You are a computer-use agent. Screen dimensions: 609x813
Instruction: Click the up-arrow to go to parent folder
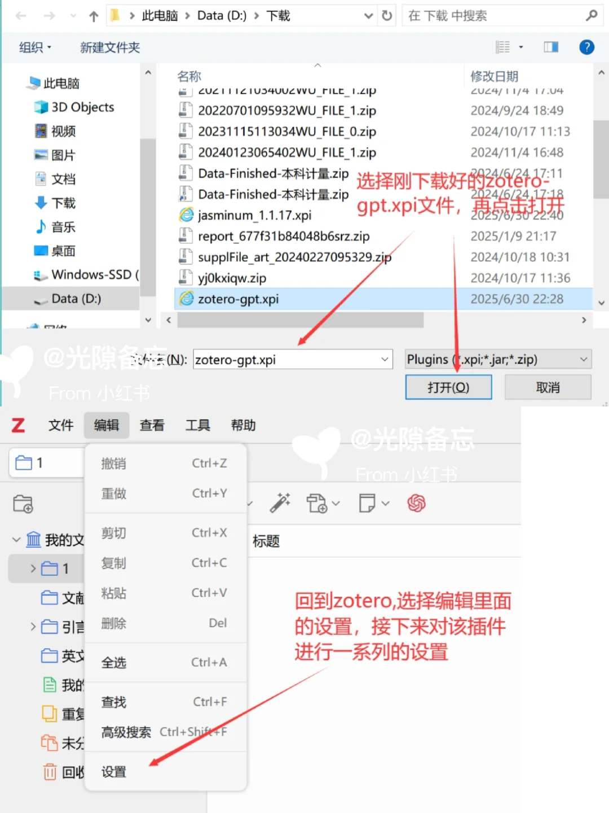tap(93, 15)
